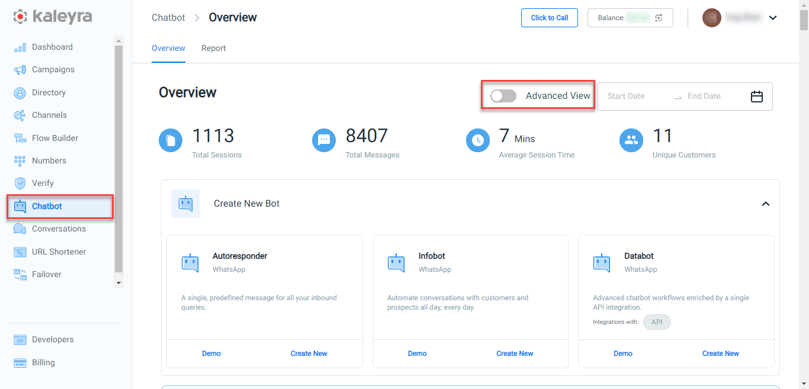Viewport: 809px width, 389px height.
Task: Select the Overview tab
Action: tap(169, 48)
